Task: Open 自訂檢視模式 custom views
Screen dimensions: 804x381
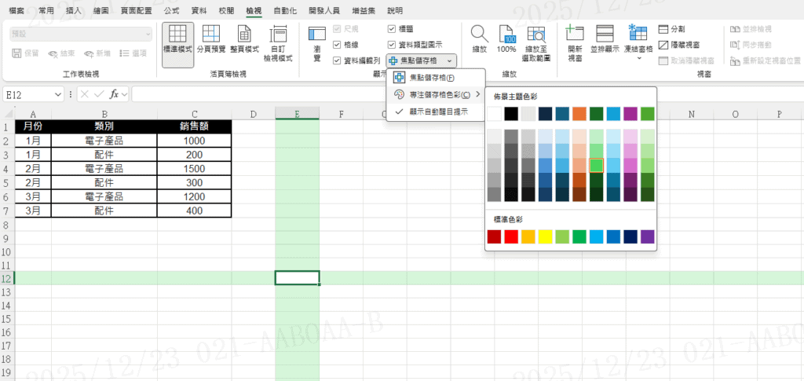Action: [278, 42]
